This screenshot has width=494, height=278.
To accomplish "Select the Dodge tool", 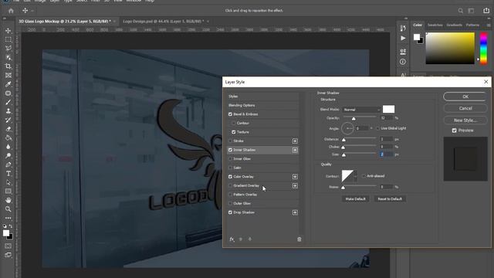I will [8, 156].
